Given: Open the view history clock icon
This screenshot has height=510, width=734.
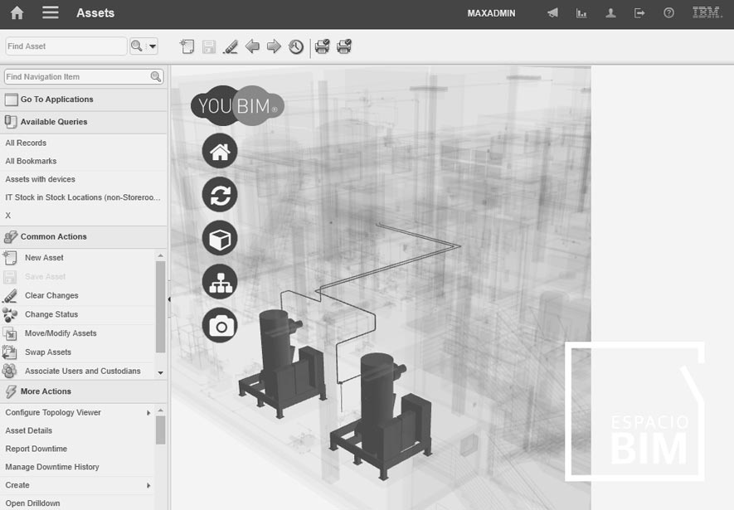Looking at the screenshot, I should pos(295,46).
